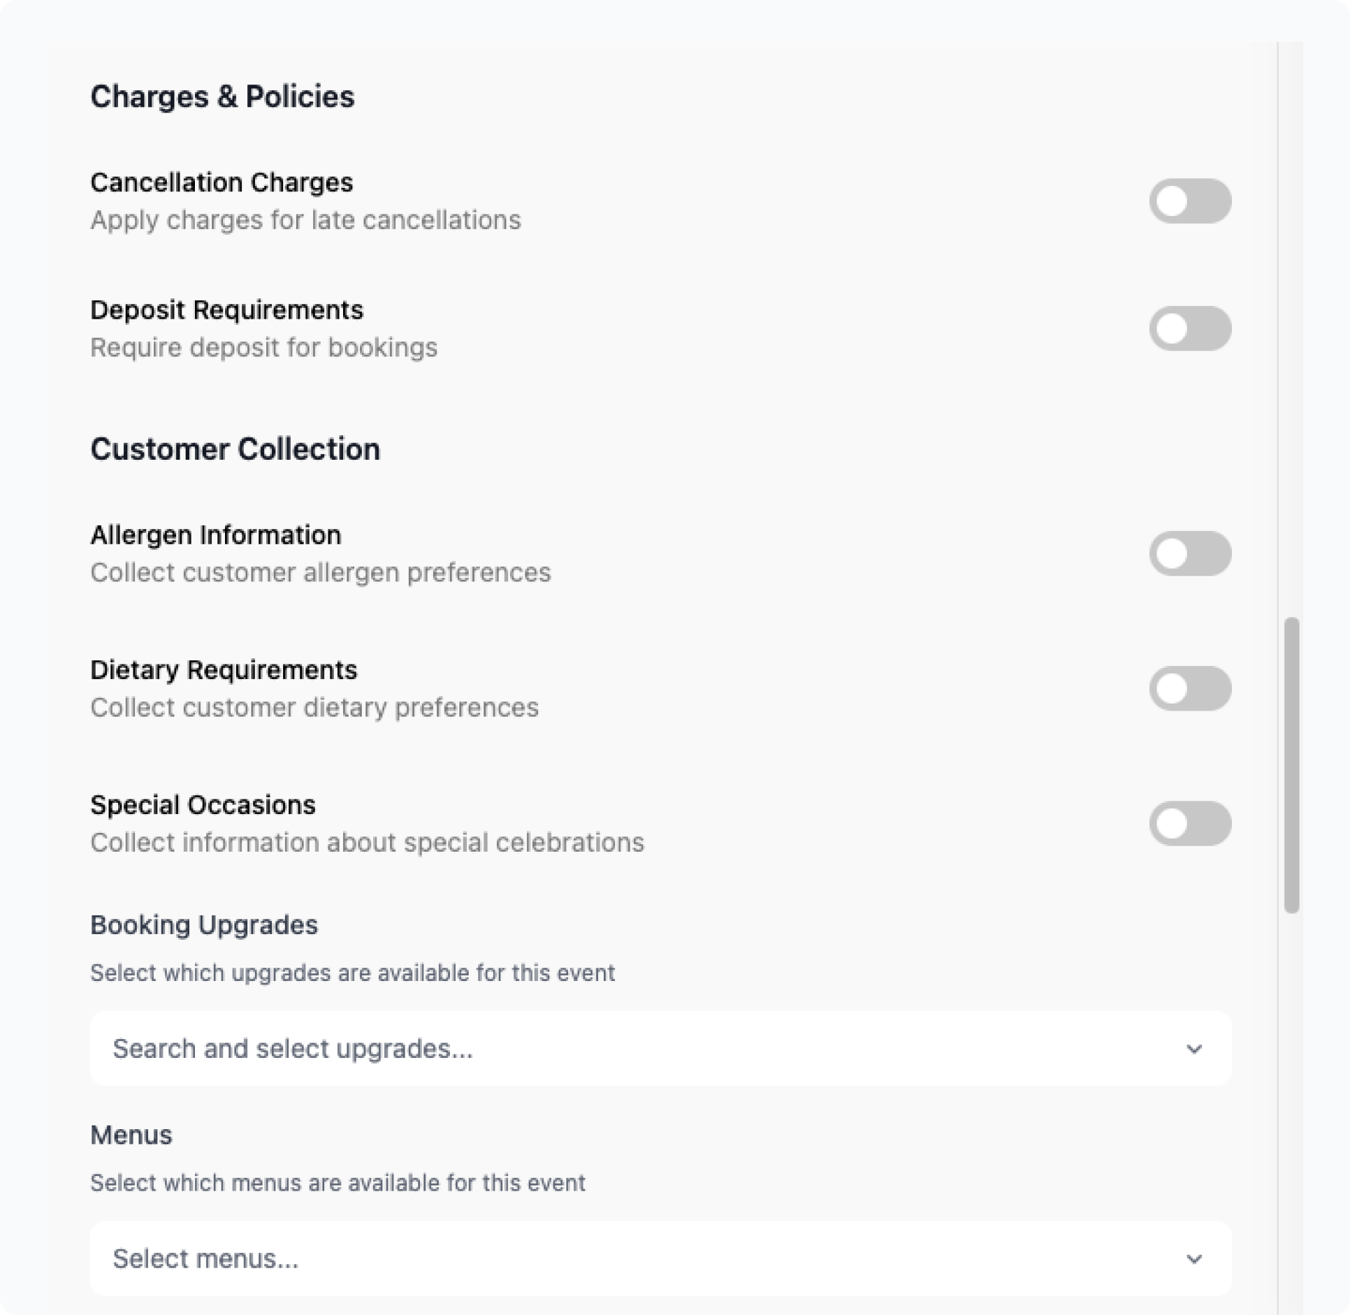Click the 'Deposit Requirements' label text

coord(226,310)
